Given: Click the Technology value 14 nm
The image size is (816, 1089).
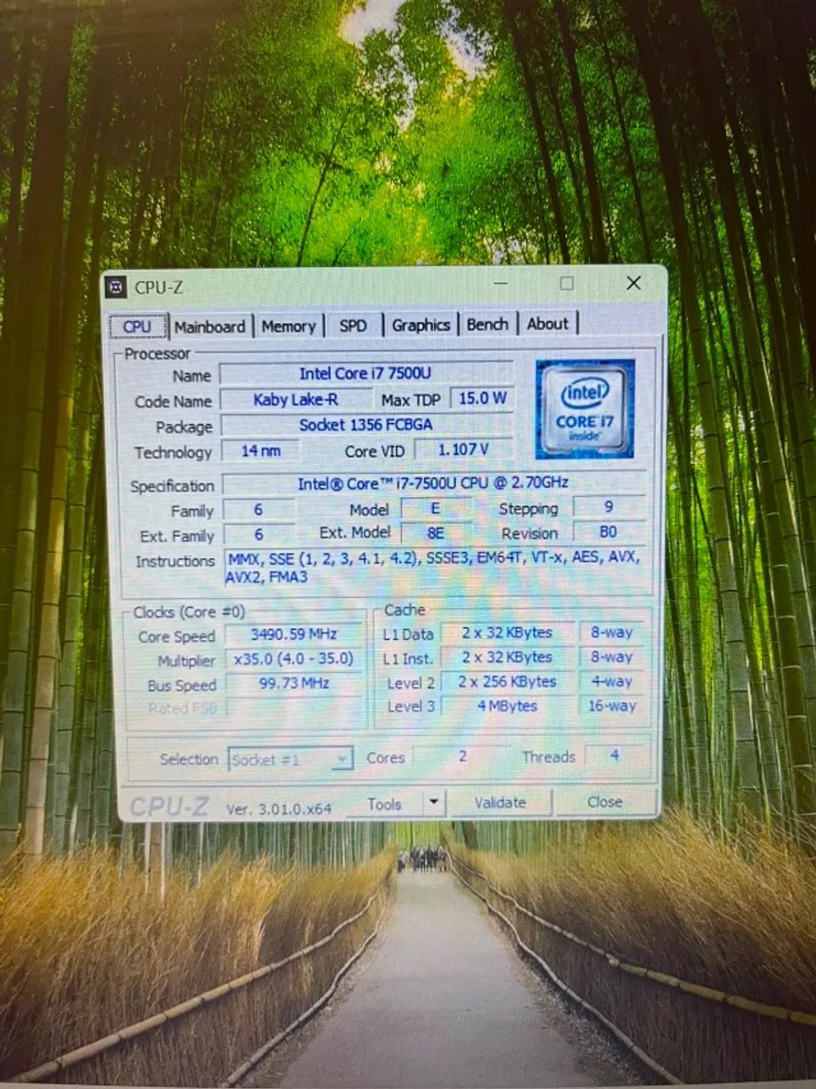Looking at the screenshot, I should click(x=261, y=450).
